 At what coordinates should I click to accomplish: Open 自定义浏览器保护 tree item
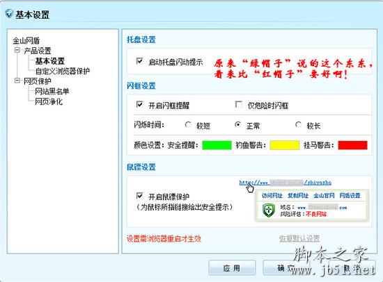pyautogui.click(x=63, y=71)
